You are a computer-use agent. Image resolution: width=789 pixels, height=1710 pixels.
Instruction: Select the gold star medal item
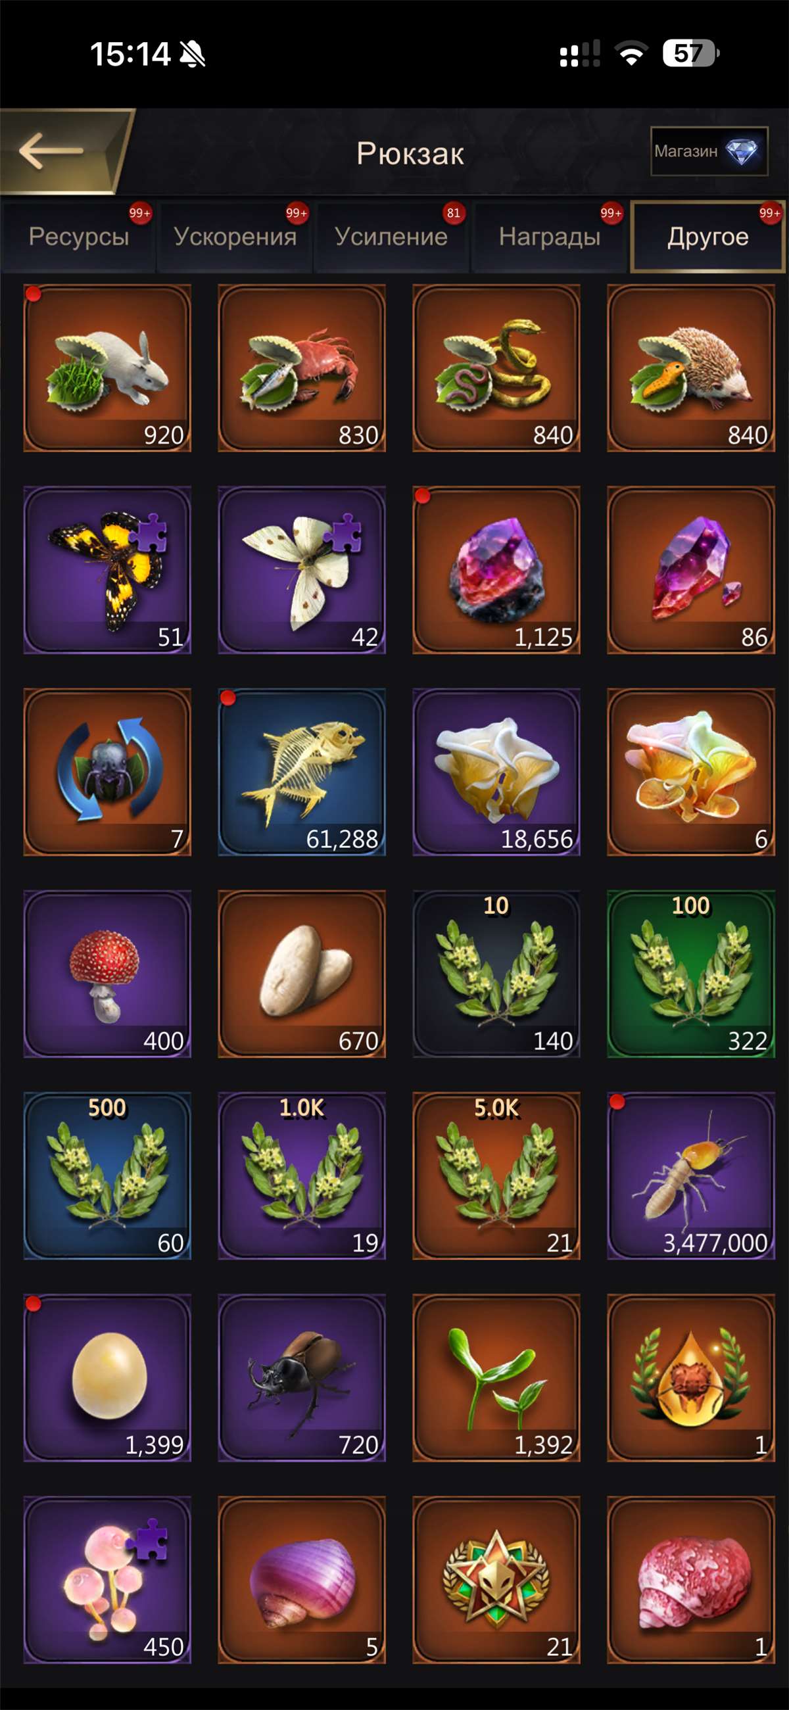496,1580
